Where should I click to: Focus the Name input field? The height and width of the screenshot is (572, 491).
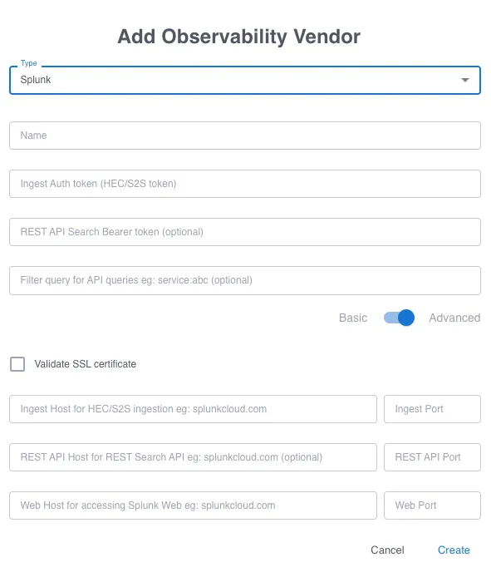click(245, 136)
